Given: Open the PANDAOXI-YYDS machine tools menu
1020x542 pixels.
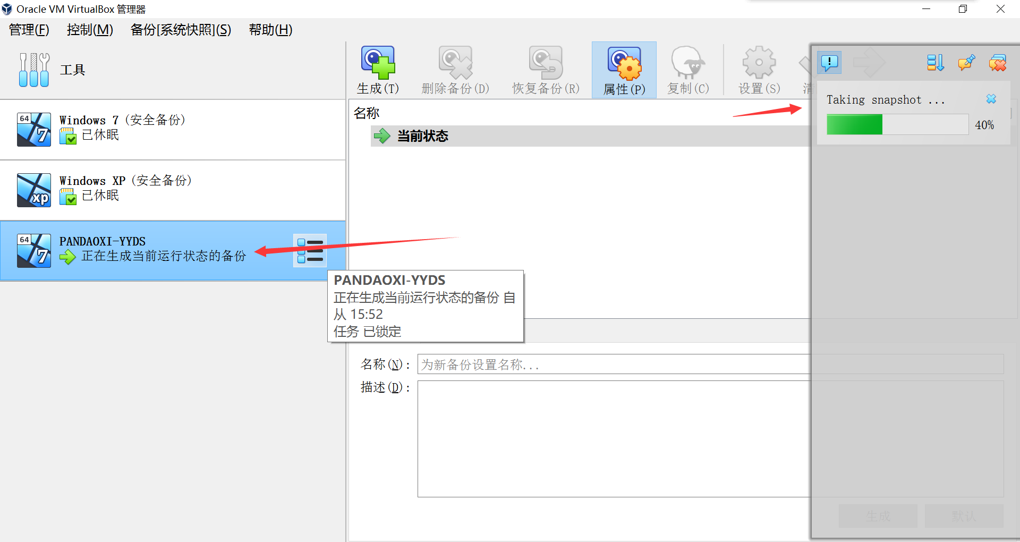Looking at the screenshot, I should tap(310, 251).
